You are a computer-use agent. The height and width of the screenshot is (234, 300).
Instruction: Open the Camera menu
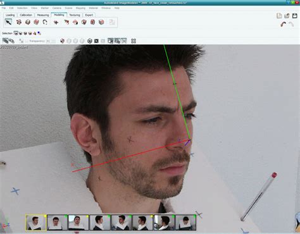[57, 8]
